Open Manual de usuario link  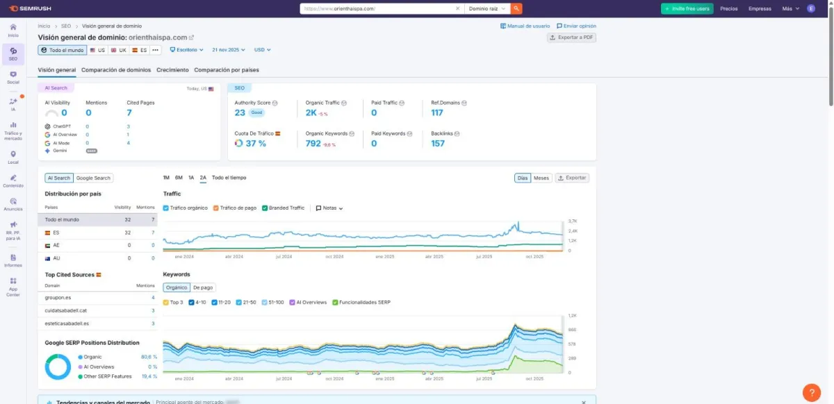[x=525, y=26]
